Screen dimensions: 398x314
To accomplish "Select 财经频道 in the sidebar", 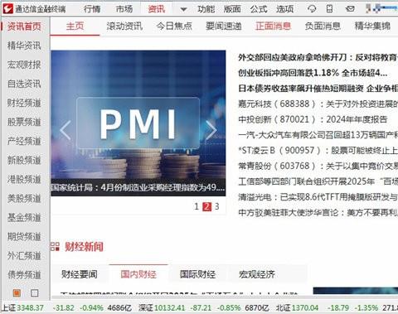I will (x=24, y=103).
